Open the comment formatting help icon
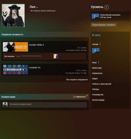 point(87,96)
